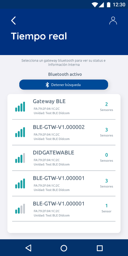Tap the weak signal icon in last gateway row
Viewport: 128px width, 256px height.
(20, 209)
